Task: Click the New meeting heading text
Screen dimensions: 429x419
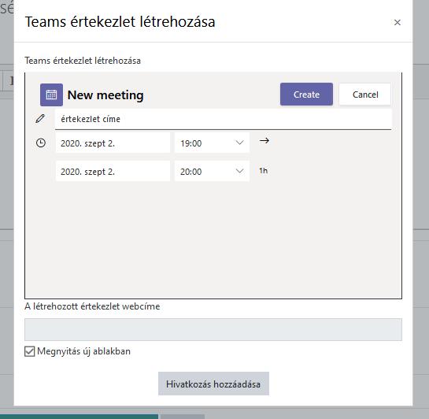Action: point(105,95)
